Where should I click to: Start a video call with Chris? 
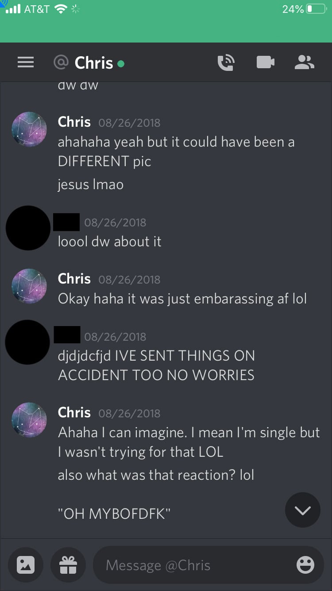(266, 62)
